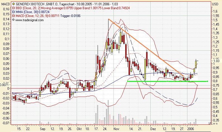222x132 pixels.
Task: Click the '26.' date label
Action: coord(70,129)
